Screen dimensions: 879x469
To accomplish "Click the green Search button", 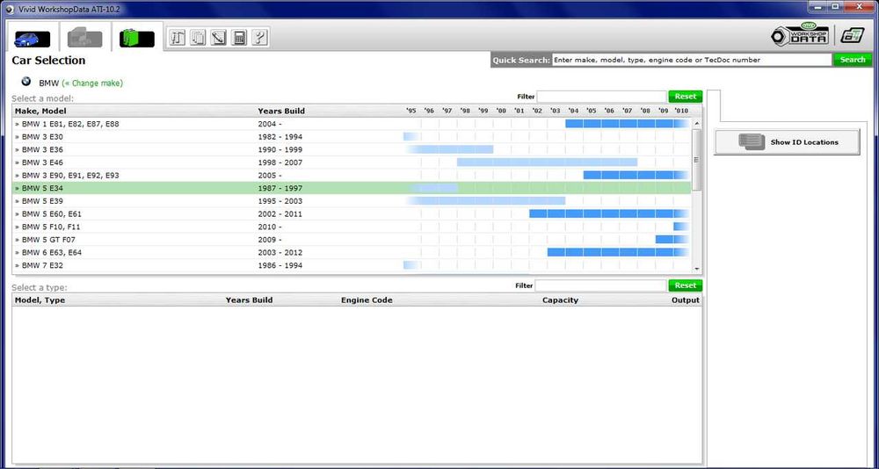I will click(853, 60).
